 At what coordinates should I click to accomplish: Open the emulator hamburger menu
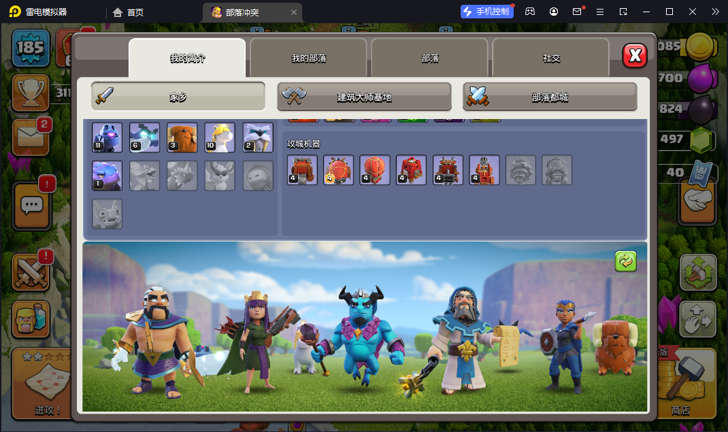point(600,12)
